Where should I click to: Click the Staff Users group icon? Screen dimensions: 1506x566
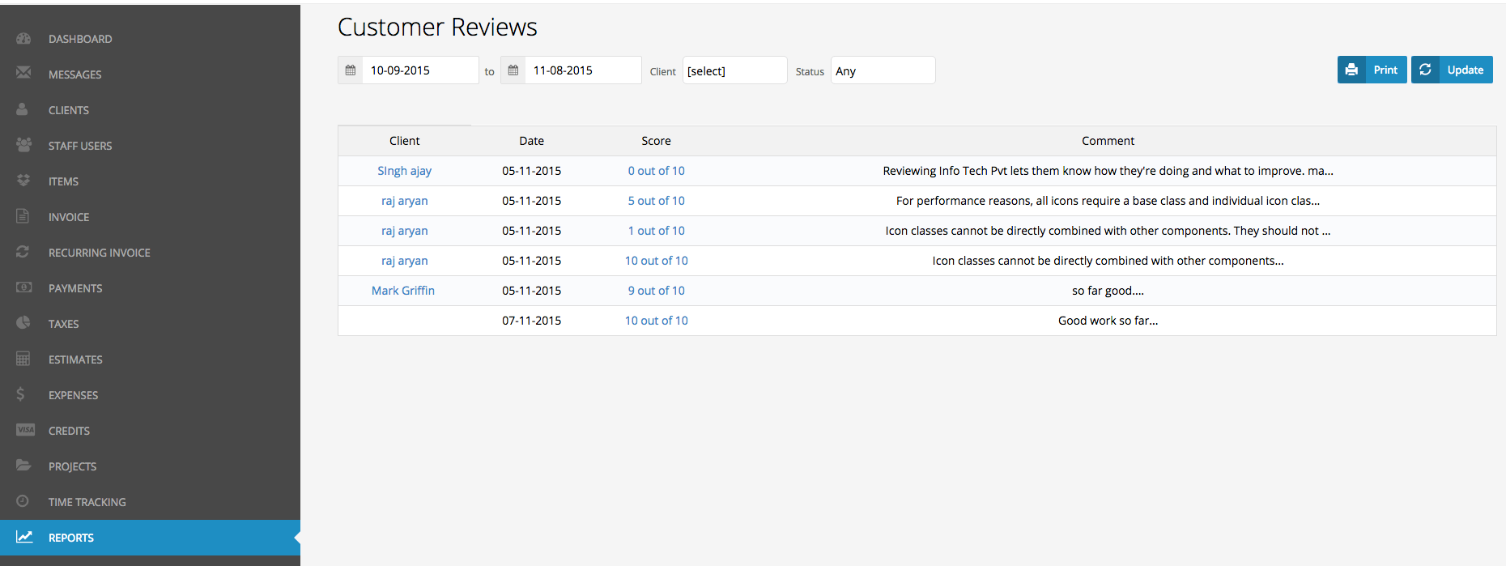pos(23,145)
